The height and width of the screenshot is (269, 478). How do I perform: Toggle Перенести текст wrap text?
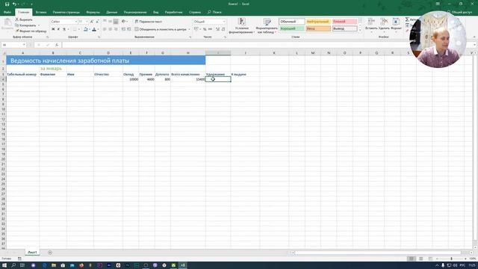point(149,22)
